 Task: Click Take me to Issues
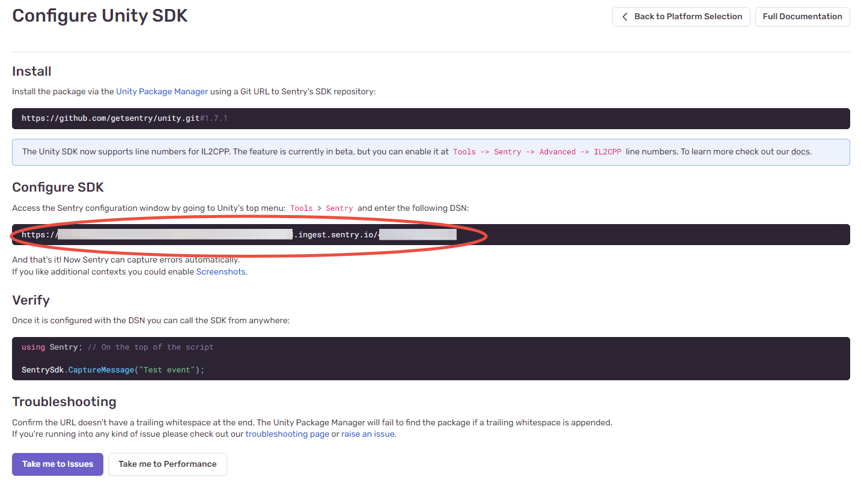pos(58,464)
